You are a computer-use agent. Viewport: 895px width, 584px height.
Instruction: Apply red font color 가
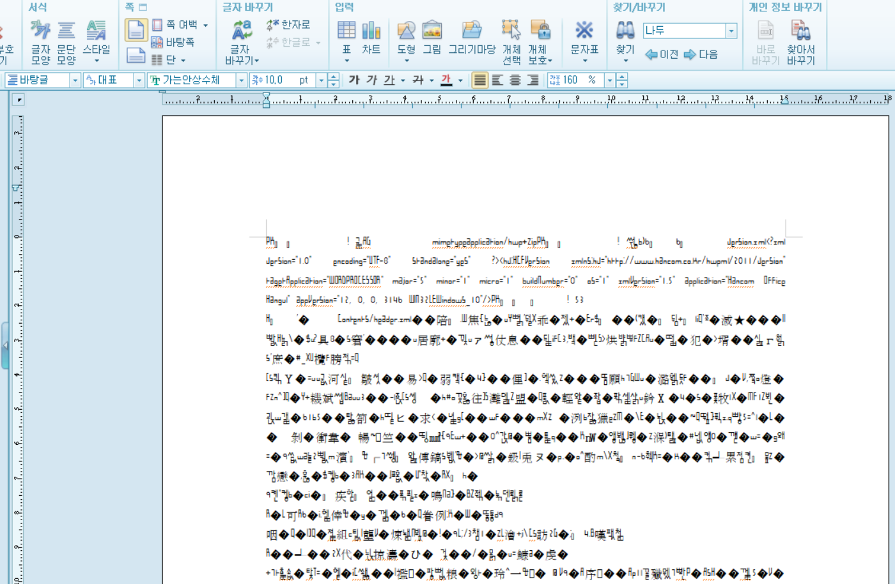[446, 80]
